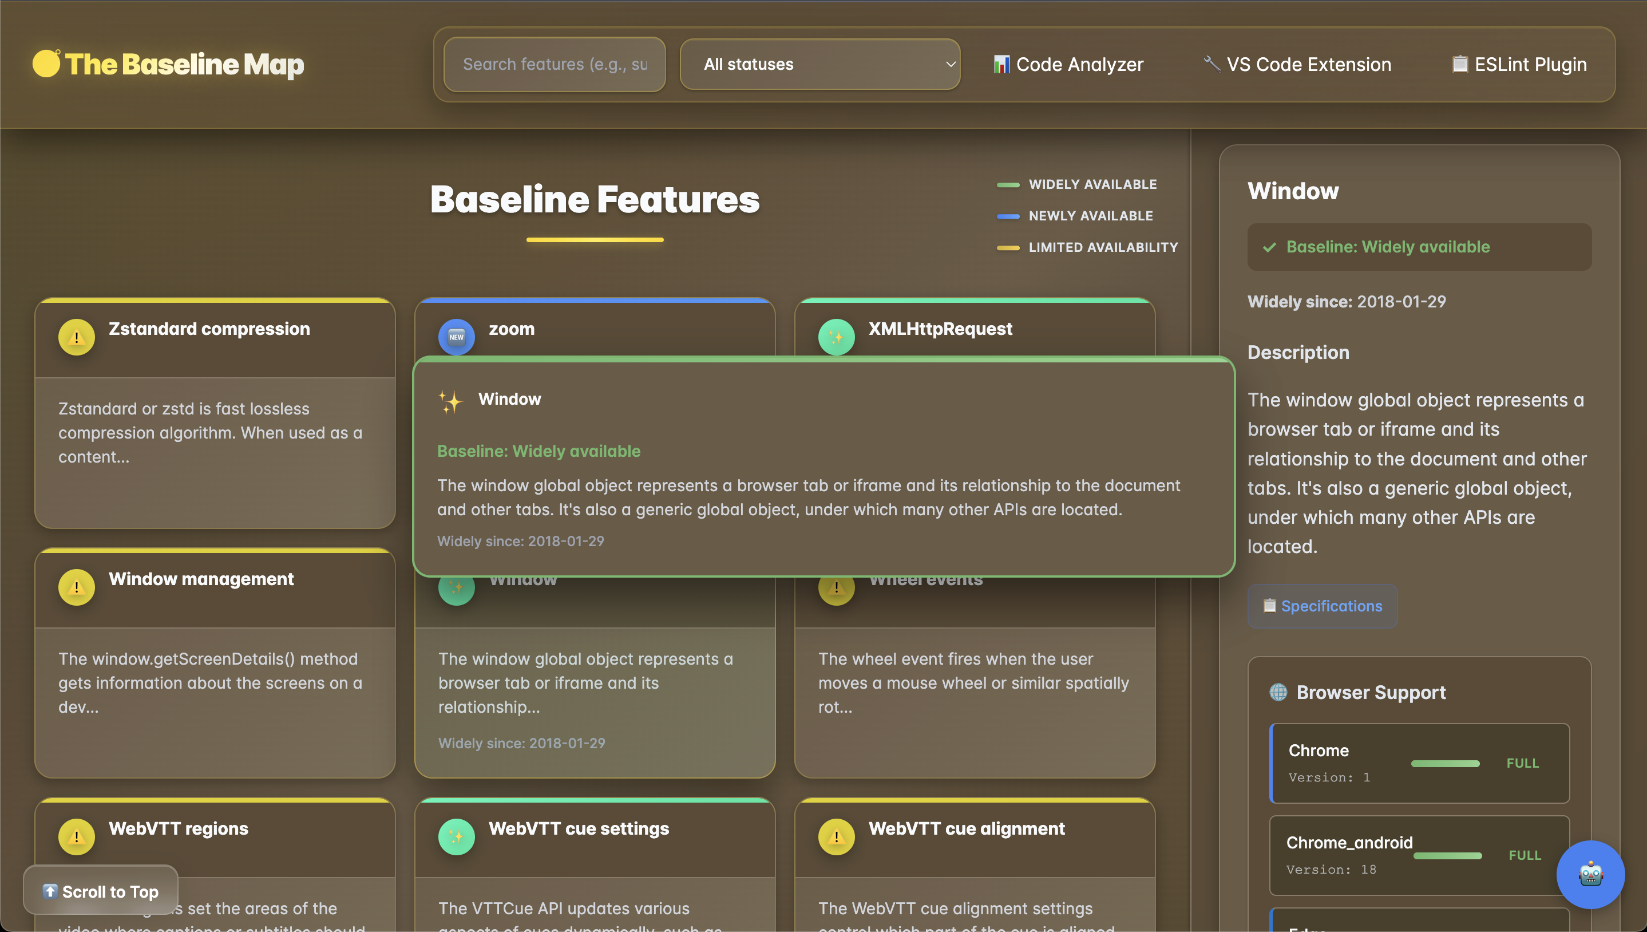Click the WebVTT cue alignment warning icon
Screen dimensions: 1647x932
pyautogui.click(x=836, y=836)
